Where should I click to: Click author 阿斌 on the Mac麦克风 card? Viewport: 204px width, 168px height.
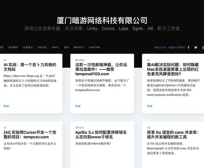point(150,106)
